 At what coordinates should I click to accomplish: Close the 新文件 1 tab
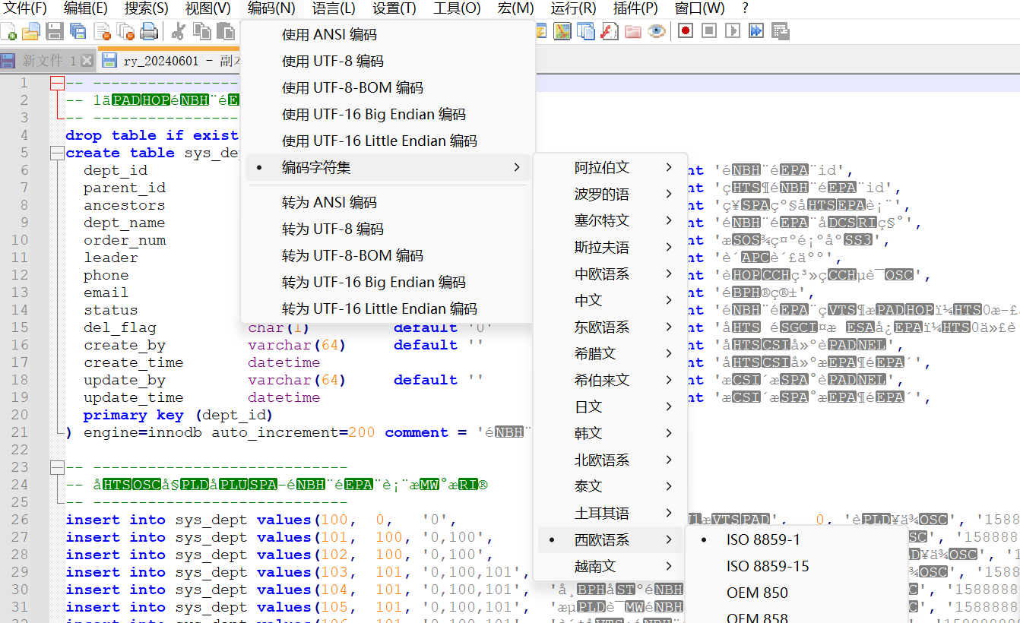point(87,61)
